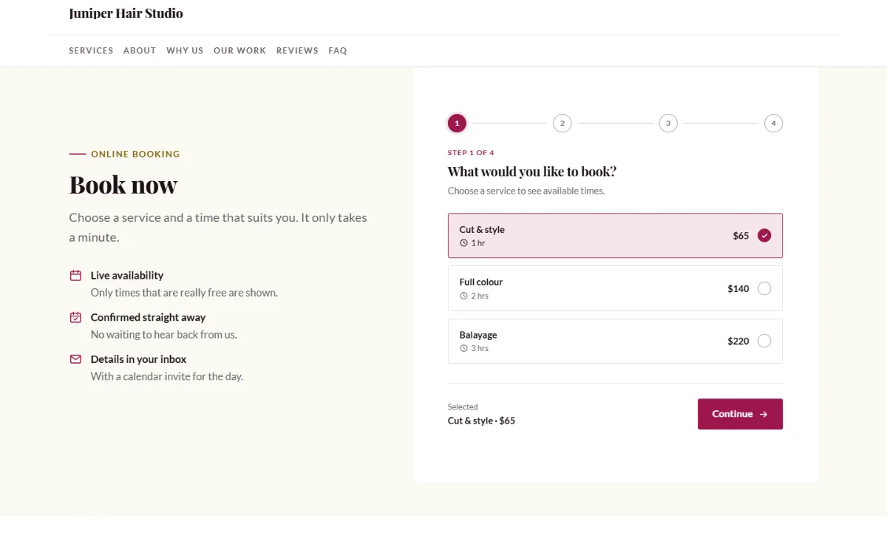Click 'No waiting to hear back from us.'
This screenshot has width=887, height=533.
click(x=163, y=334)
